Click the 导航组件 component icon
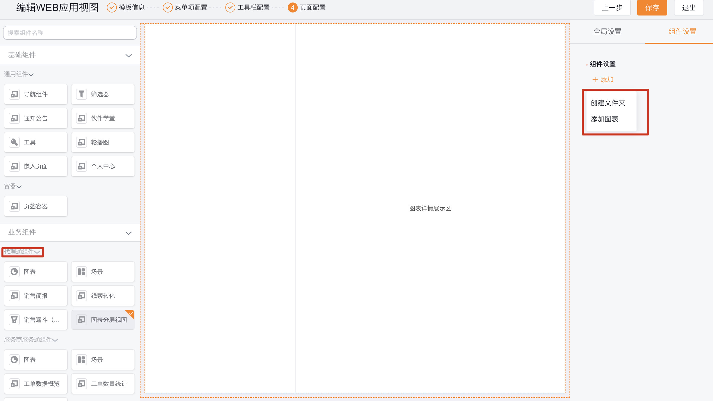The width and height of the screenshot is (713, 401). [x=14, y=94]
